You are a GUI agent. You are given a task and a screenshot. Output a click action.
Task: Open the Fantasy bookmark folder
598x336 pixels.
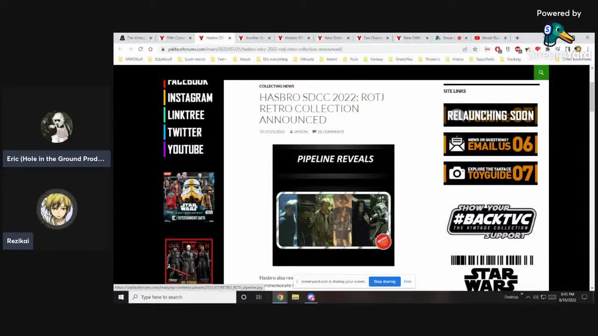pos(373,59)
